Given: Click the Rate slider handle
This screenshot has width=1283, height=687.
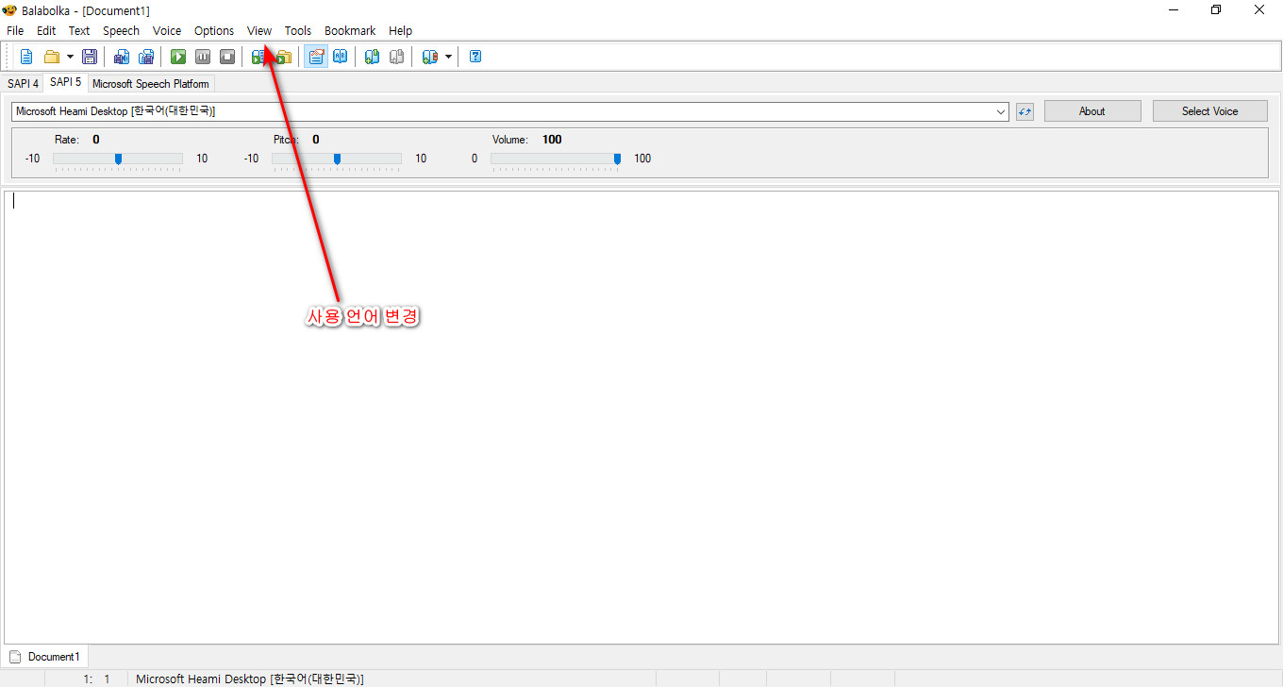Looking at the screenshot, I should [118, 159].
